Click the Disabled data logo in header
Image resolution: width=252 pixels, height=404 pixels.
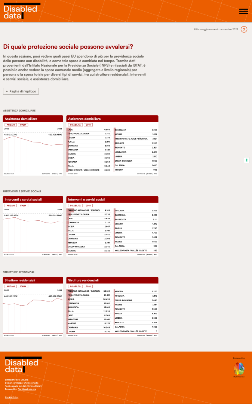(x=21, y=11)
